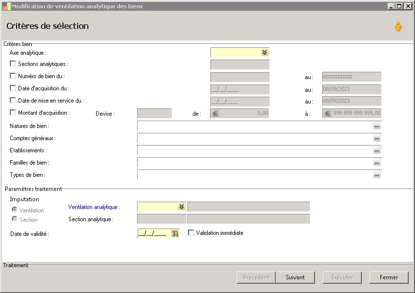Viewport: 415px width, 293px height.
Task: Click the application icon in title bar
Action: click(6, 6)
